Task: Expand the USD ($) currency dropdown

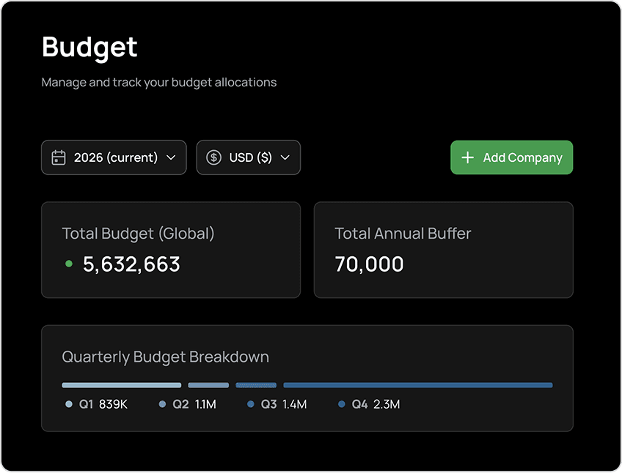Action: (249, 157)
